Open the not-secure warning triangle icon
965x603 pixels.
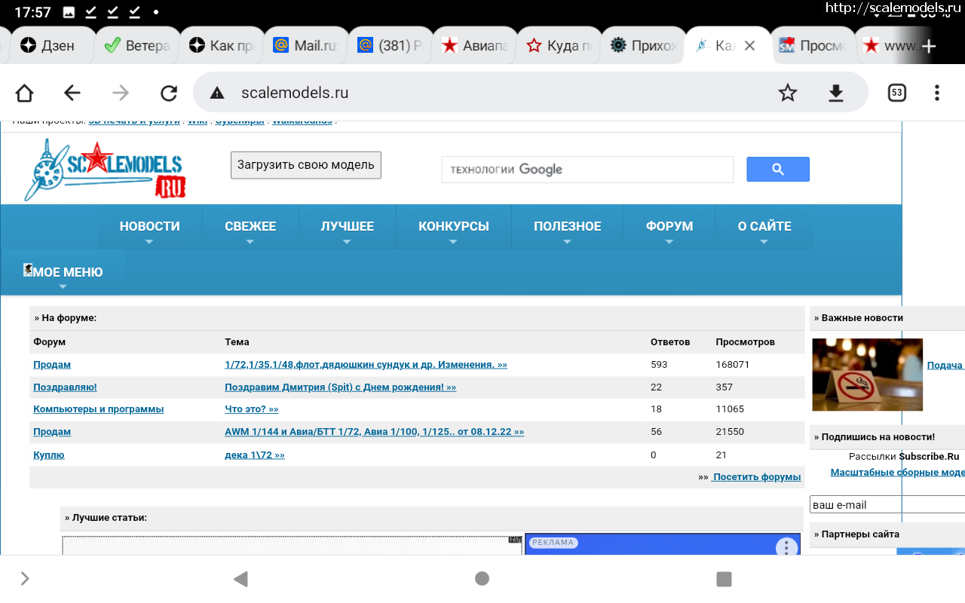pyautogui.click(x=217, y=93)
